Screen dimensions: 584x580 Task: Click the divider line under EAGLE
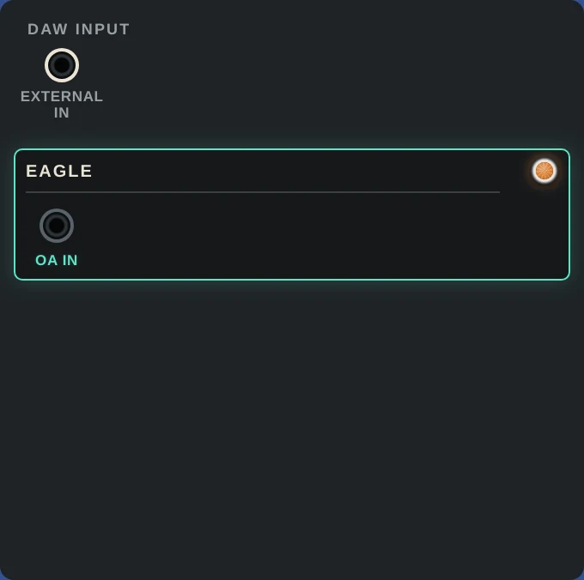(x=263, y=192)
